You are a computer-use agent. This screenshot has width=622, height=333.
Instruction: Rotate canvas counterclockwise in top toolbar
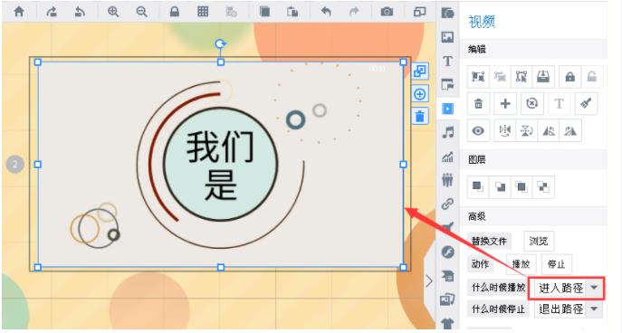(x=80, y=12)
